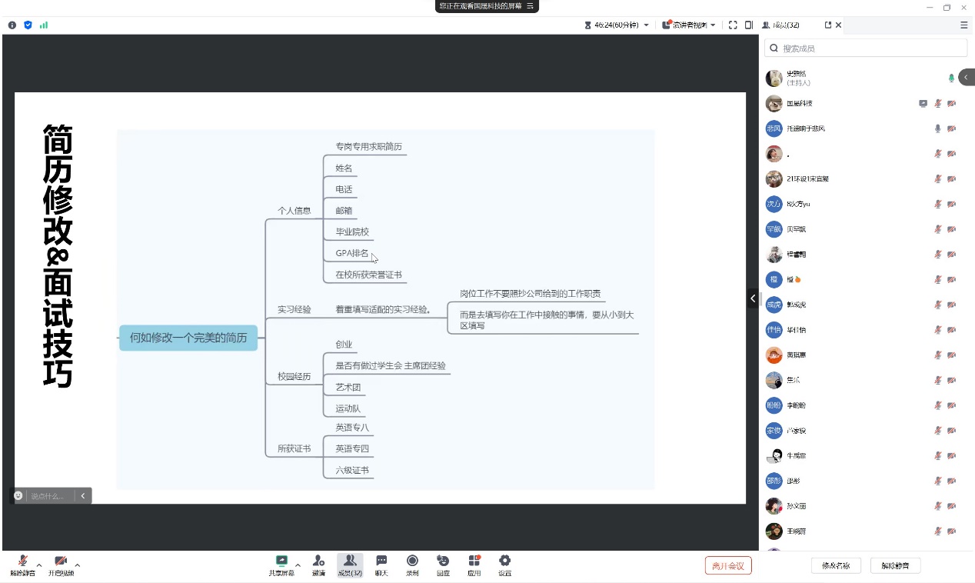The width and height of the screenshot is (975, 583).
Task: Click the 共享屏幕 share screen icon
Action: pos(281,565)
